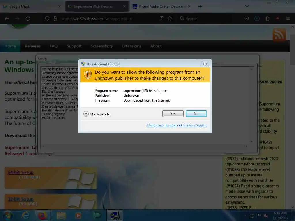The width and height of the screenshot is (295, 221).
Task: Open the list all tabs dropdown
Action: point(247,6)
